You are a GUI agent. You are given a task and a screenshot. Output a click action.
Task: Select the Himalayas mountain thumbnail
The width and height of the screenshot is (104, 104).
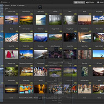coord(41,37)
